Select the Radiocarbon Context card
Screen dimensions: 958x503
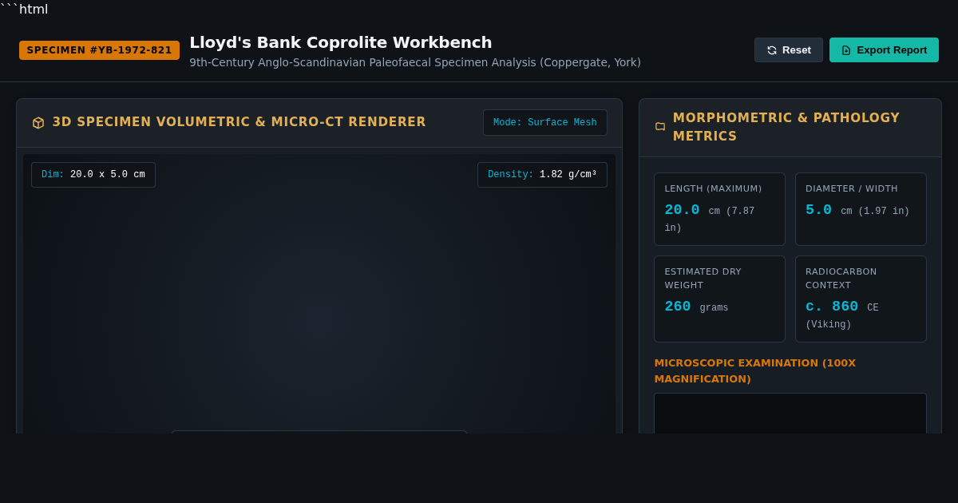861,299
